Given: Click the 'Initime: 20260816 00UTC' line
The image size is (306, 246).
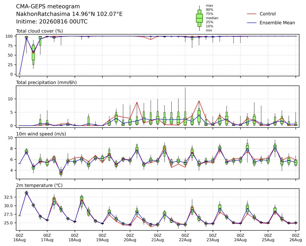Looking at the screenshot, I should pyautogui.click(x=52, y=21).
